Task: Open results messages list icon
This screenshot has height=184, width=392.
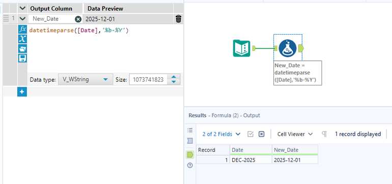Action: click(190, 130)
